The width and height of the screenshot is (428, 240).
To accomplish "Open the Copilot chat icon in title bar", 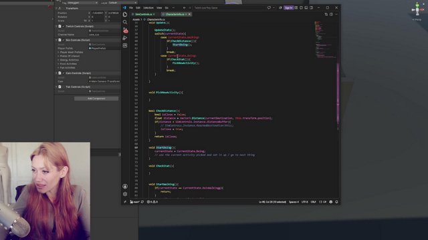I will (x=269, y=7).
